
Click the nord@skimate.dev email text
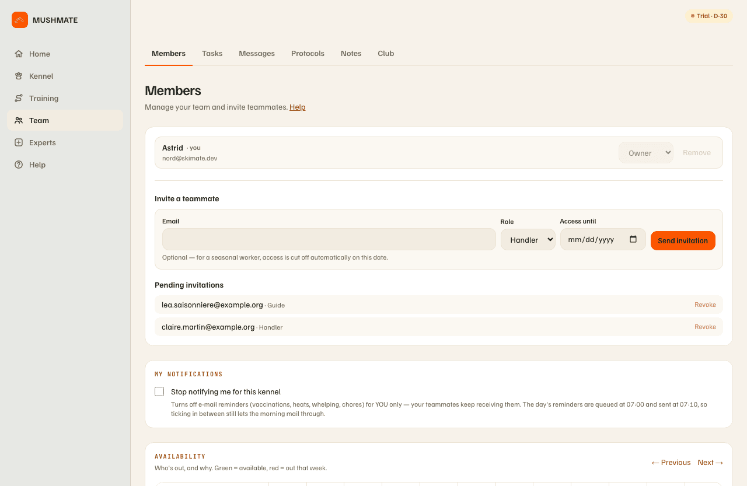190,158
